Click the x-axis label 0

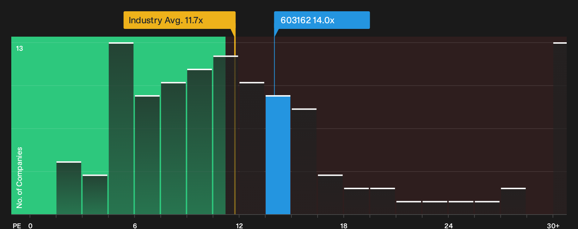[30, 225]
